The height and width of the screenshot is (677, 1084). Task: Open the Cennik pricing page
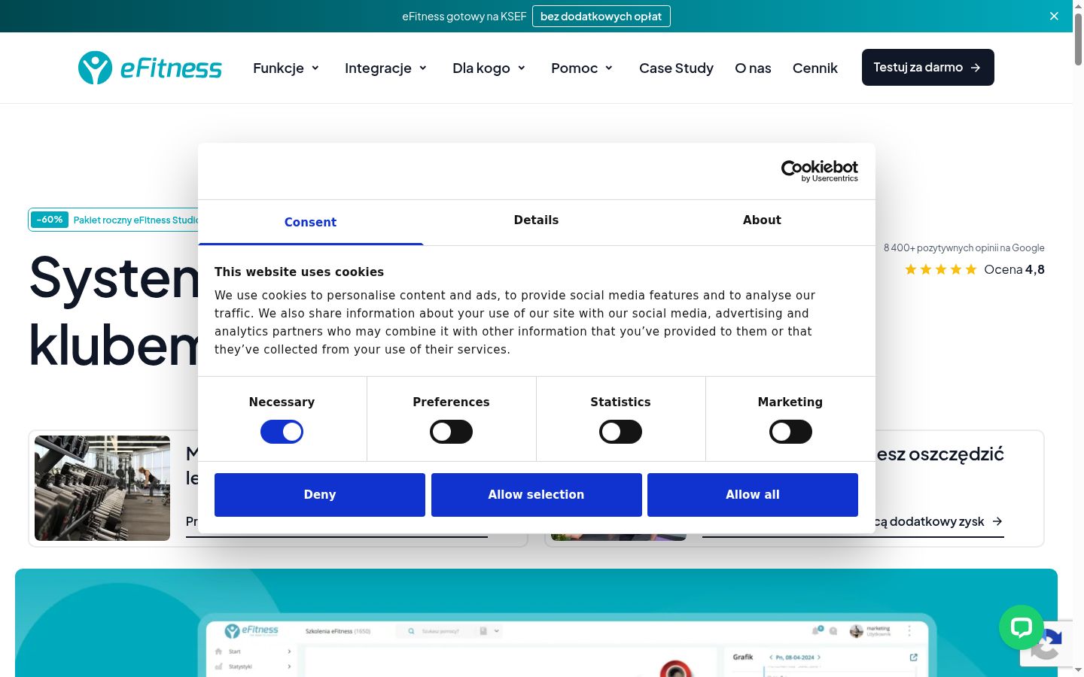pyautogui.click(x=815, y=68)
